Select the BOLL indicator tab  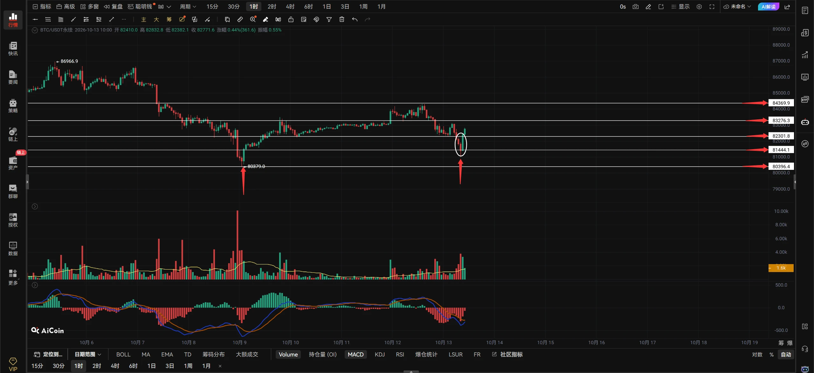coord(123,354)
